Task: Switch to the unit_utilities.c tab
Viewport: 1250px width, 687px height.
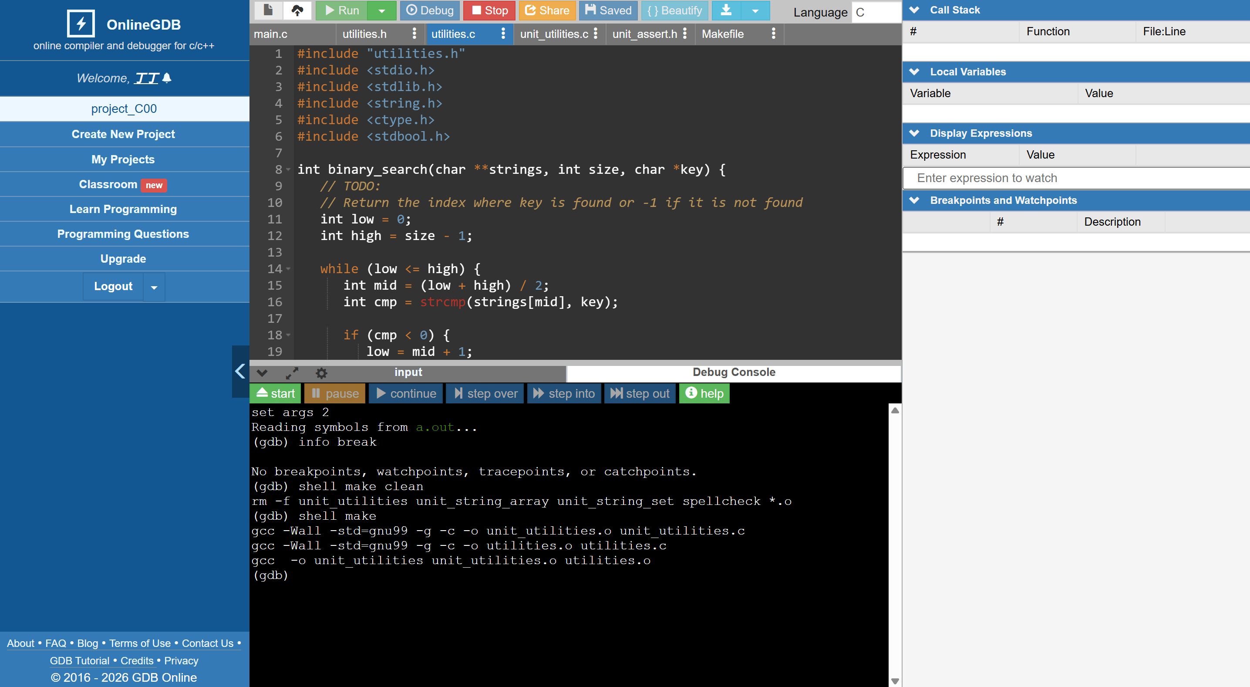Action: click(554, 34)
